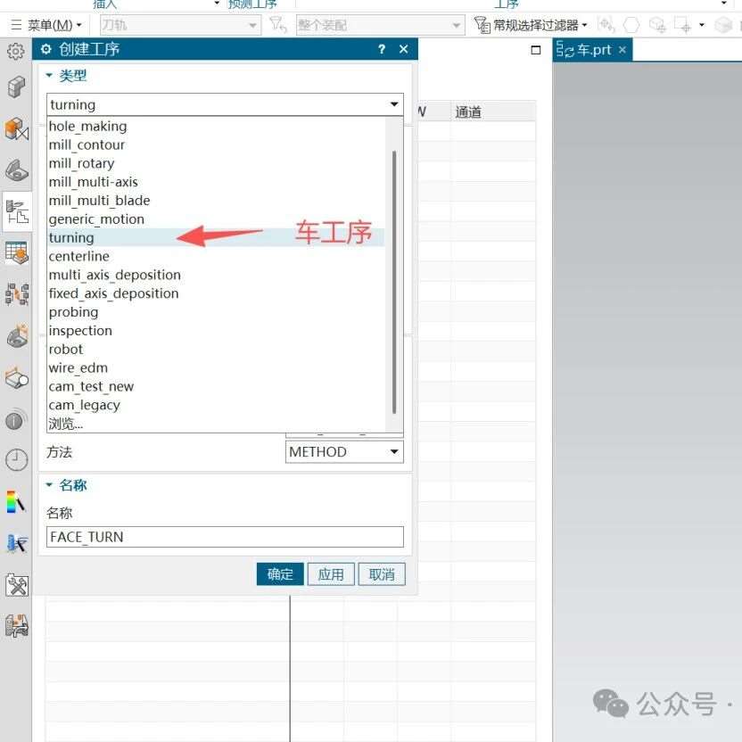The width and height of the screenshot is (742, 742).
Task: Collapse the 类型 section
Action: pos(49,75)
